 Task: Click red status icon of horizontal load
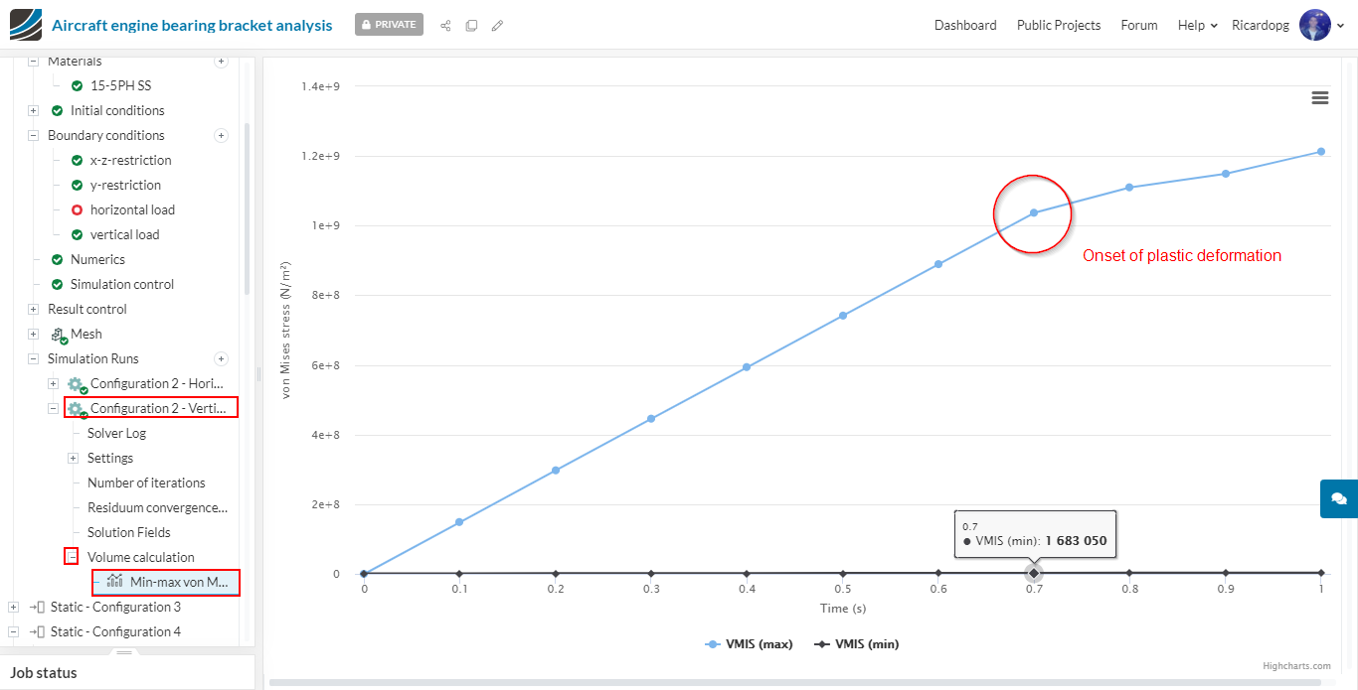point(77,210)
